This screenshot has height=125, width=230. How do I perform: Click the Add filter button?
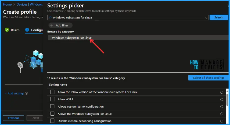point(60,25)
